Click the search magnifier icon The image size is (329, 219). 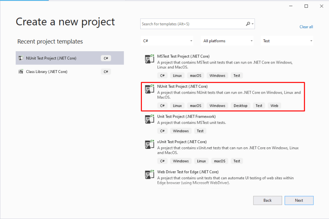248,24
